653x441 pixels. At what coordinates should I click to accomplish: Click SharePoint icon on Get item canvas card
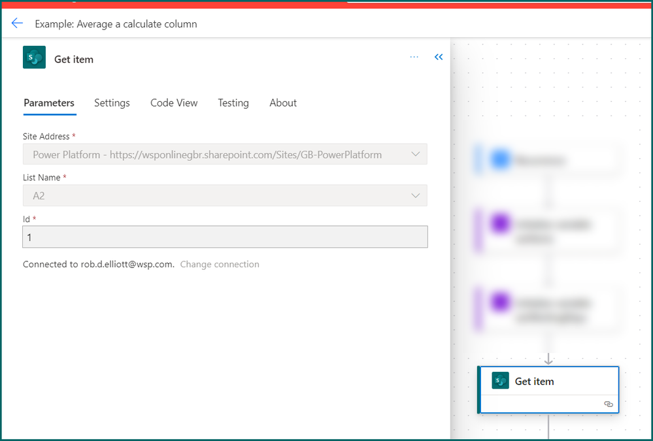[500, 381]
